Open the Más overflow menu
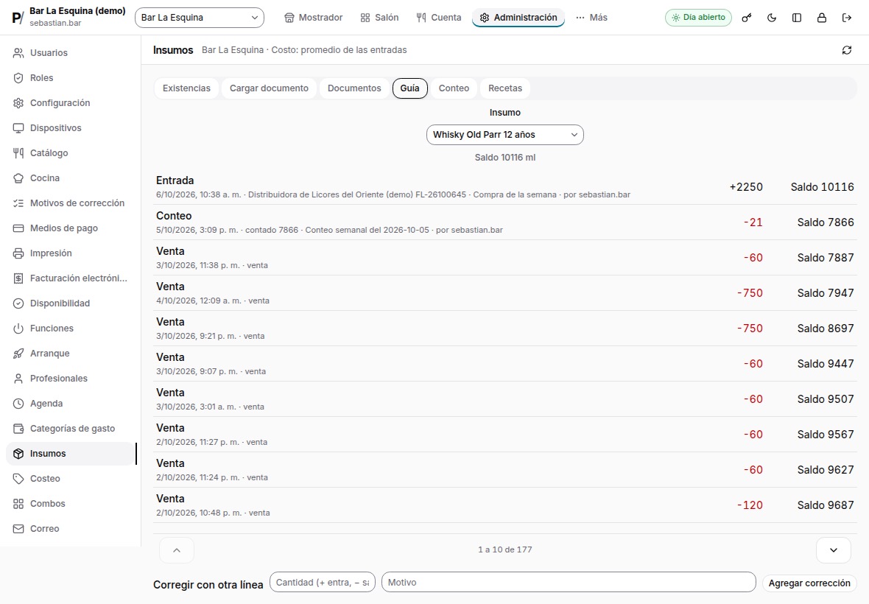The height and width of the screenshot is (604, 869). click(x=591, y=18)
